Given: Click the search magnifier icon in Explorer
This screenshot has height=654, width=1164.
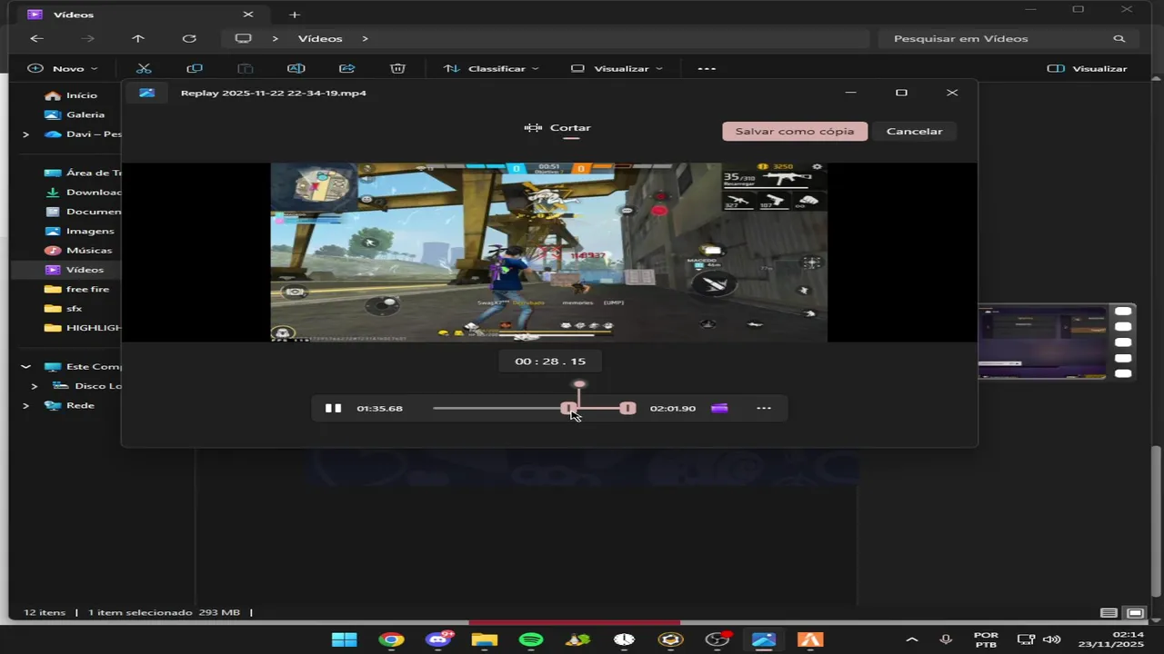Looking at the screenshot, I should tap(1119, 39).
